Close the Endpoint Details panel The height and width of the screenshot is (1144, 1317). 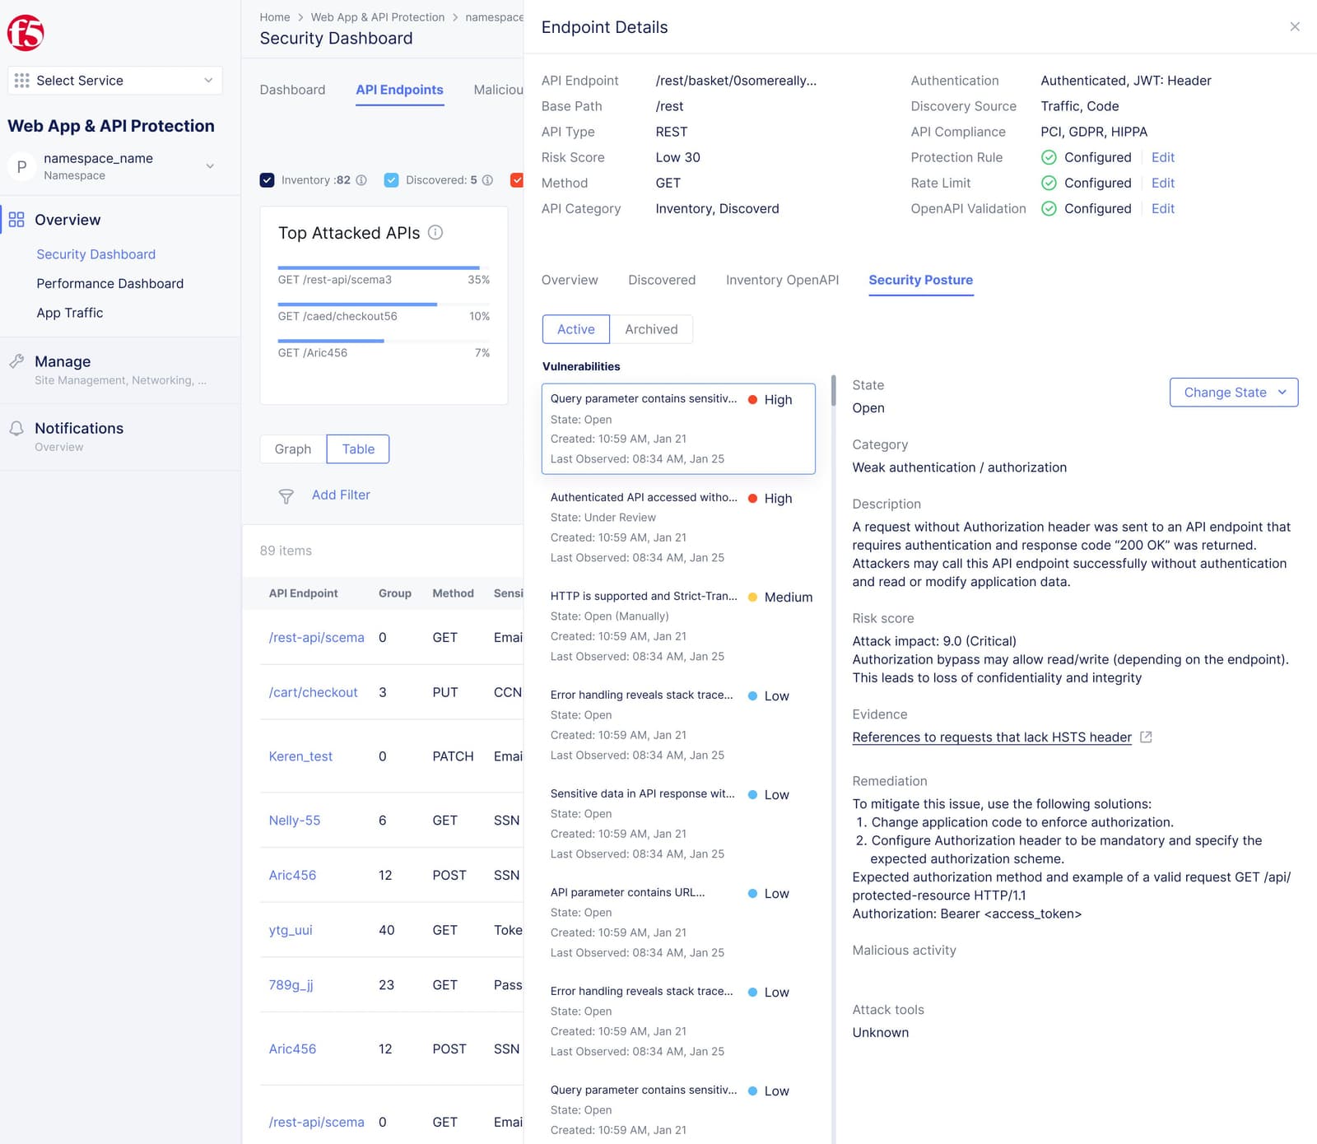coord(1295,26)
